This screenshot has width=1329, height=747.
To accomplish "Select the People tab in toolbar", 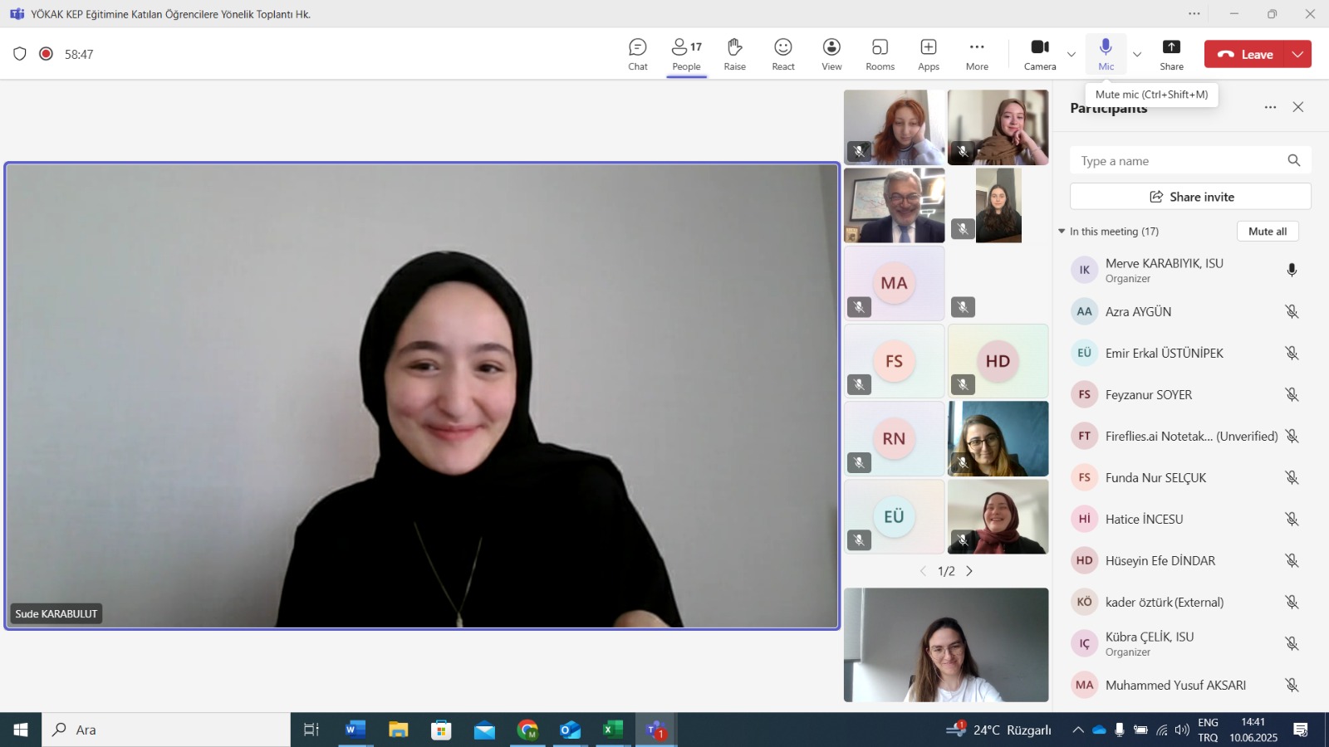I will (x=686, y=54).
